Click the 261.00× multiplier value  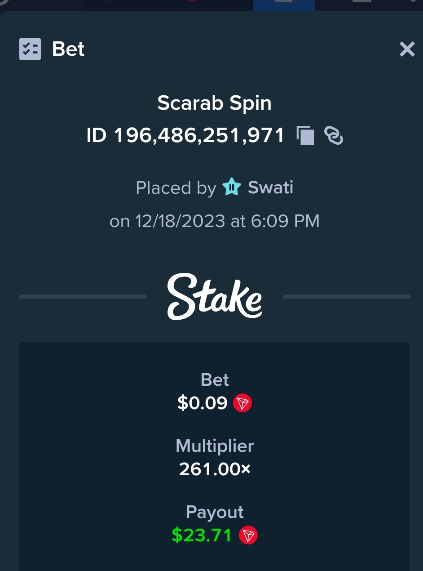215,469
